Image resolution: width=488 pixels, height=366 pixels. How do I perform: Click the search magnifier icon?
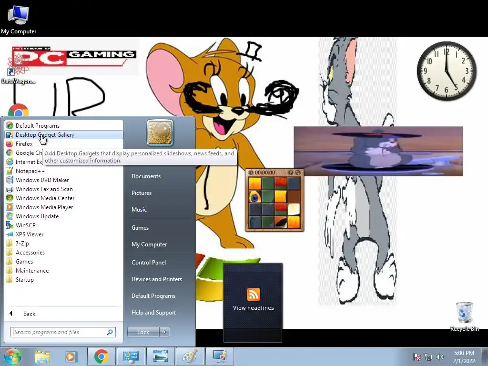click(110, 332)
